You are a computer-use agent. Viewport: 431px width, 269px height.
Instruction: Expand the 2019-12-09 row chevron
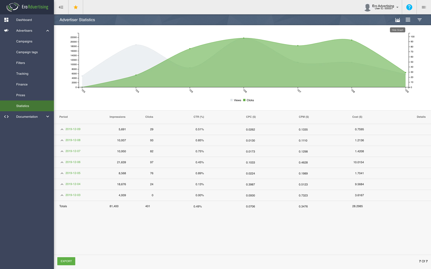pyautogui.click(x=62, y=129)
